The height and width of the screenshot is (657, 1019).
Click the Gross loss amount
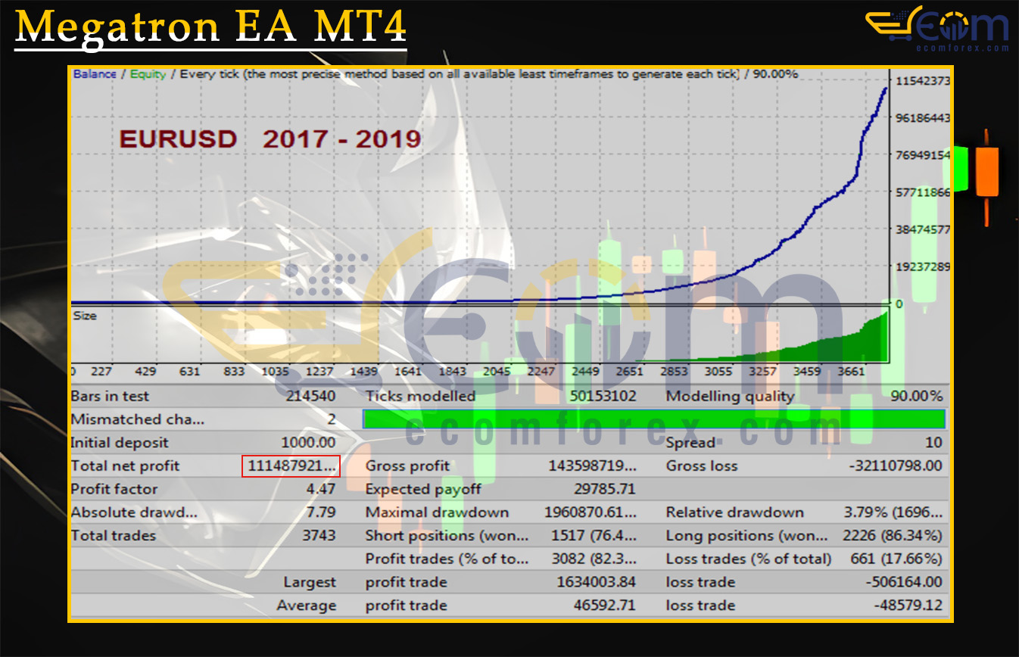point(896,466)
